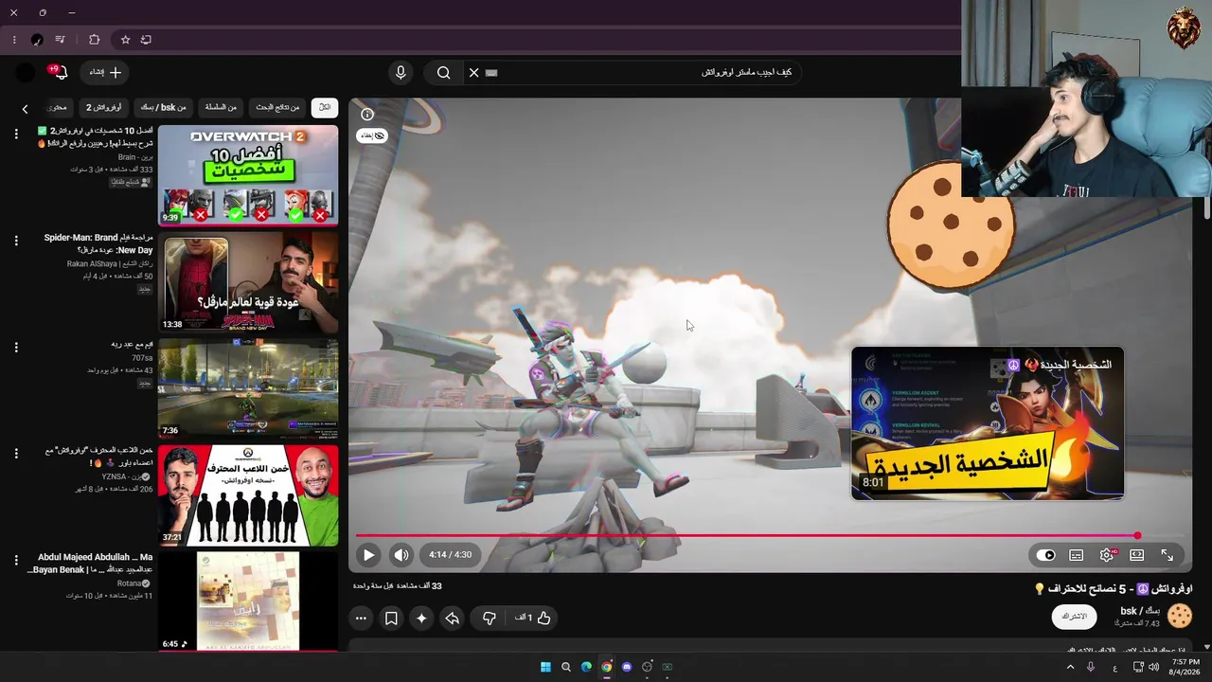Open options for the 707sa video
Screen dimensions: 1212x682
pos(16,348)
